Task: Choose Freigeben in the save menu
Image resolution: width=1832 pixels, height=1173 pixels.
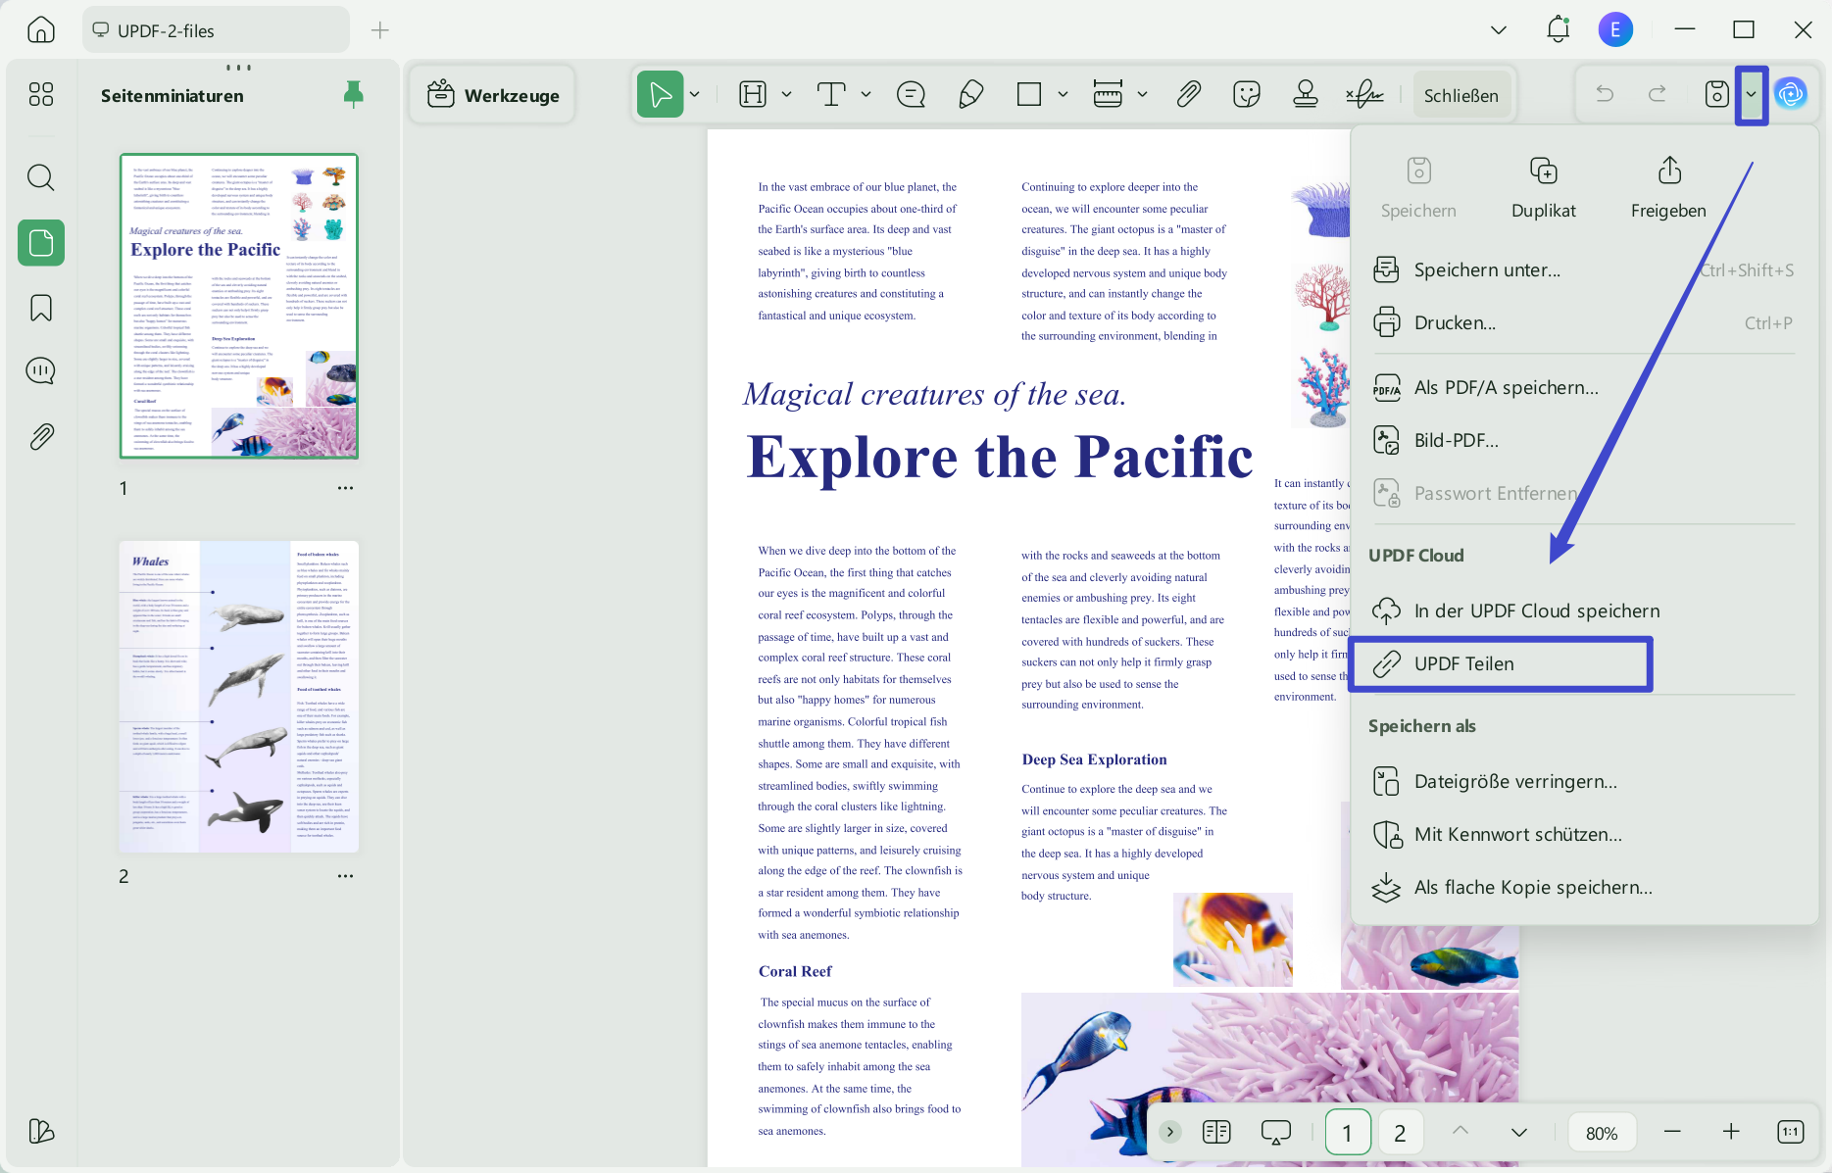Action: pos(1668,187)
